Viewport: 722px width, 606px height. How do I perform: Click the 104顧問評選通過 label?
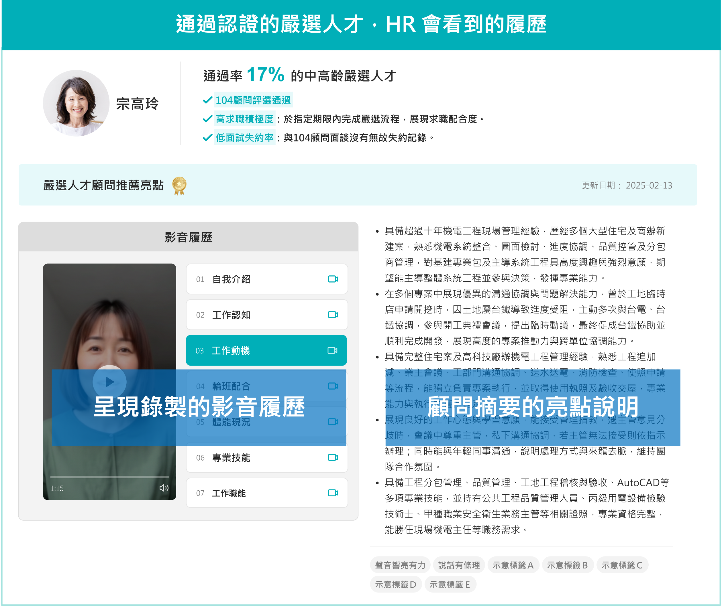point(253,100)
